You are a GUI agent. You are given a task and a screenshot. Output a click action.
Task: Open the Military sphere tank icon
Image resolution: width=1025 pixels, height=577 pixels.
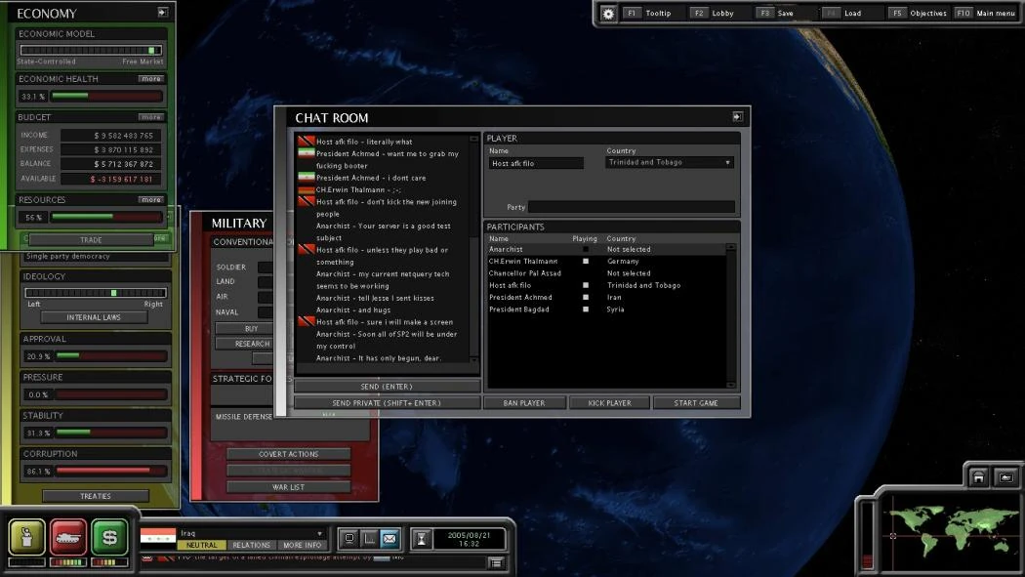[68, 537]
